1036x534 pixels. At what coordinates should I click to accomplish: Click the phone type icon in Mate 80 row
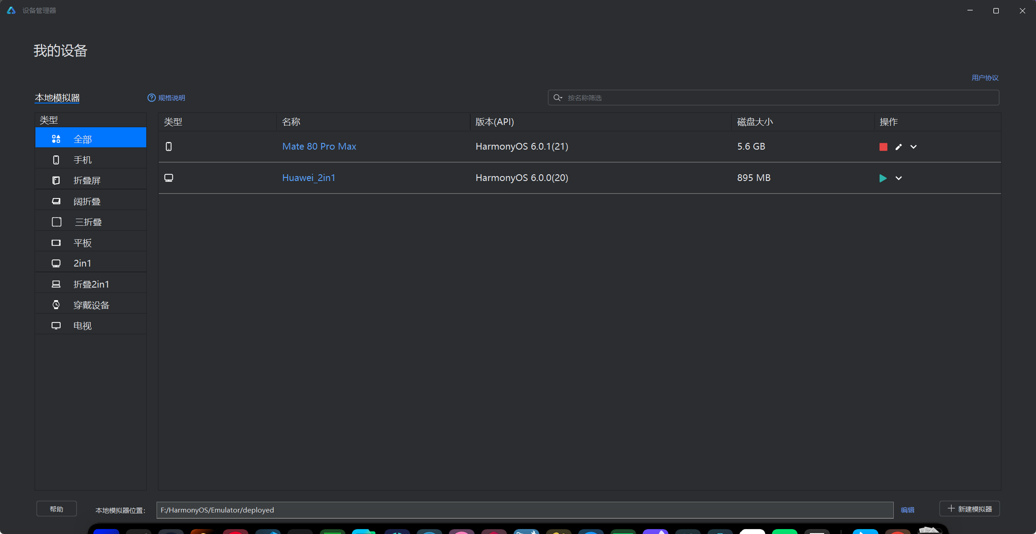tap(169, 146)
